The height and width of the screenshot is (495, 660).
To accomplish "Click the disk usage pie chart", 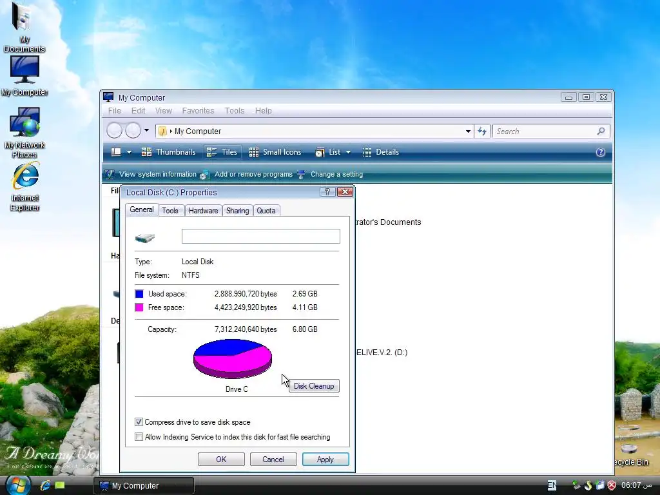I will tap(233, 359).
